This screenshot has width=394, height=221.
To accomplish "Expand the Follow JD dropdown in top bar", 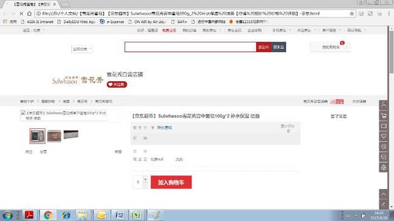I will (x=306, y=30).
